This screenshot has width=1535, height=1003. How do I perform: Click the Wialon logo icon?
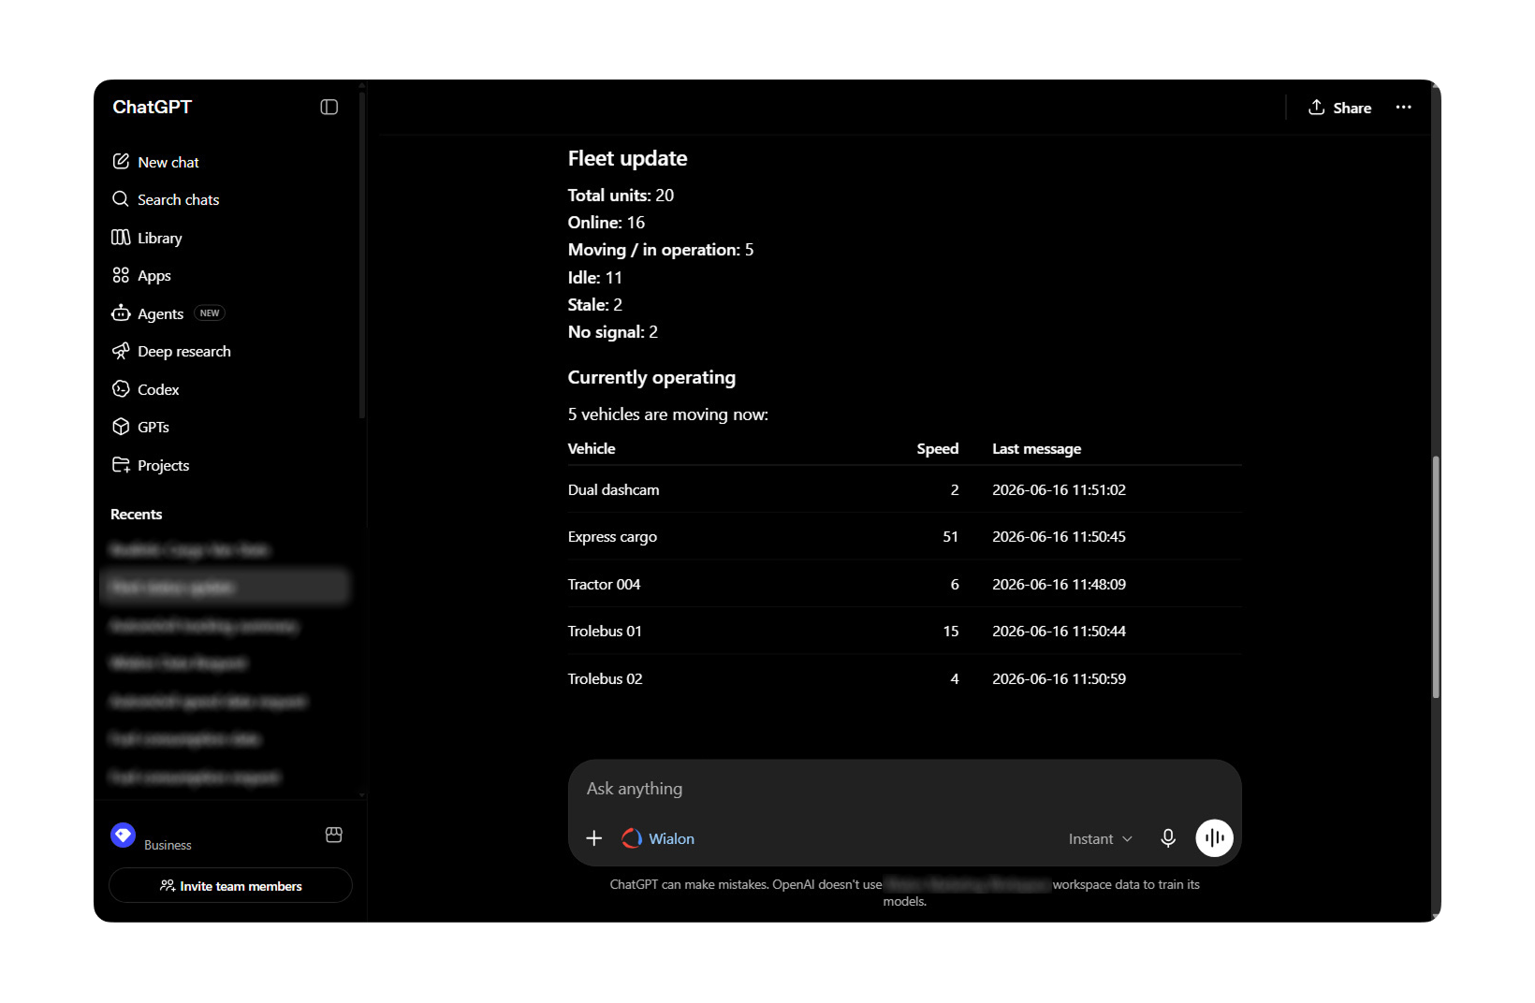633,838
